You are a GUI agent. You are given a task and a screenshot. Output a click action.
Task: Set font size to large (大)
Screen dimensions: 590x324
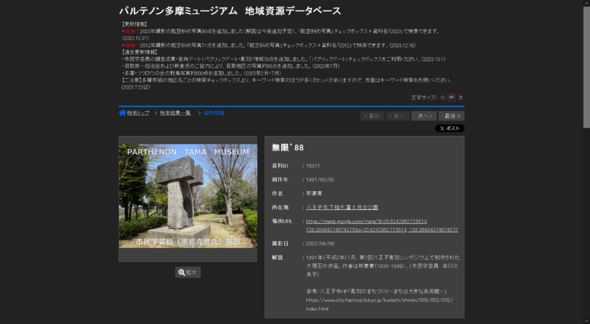[x=460, y=97]
